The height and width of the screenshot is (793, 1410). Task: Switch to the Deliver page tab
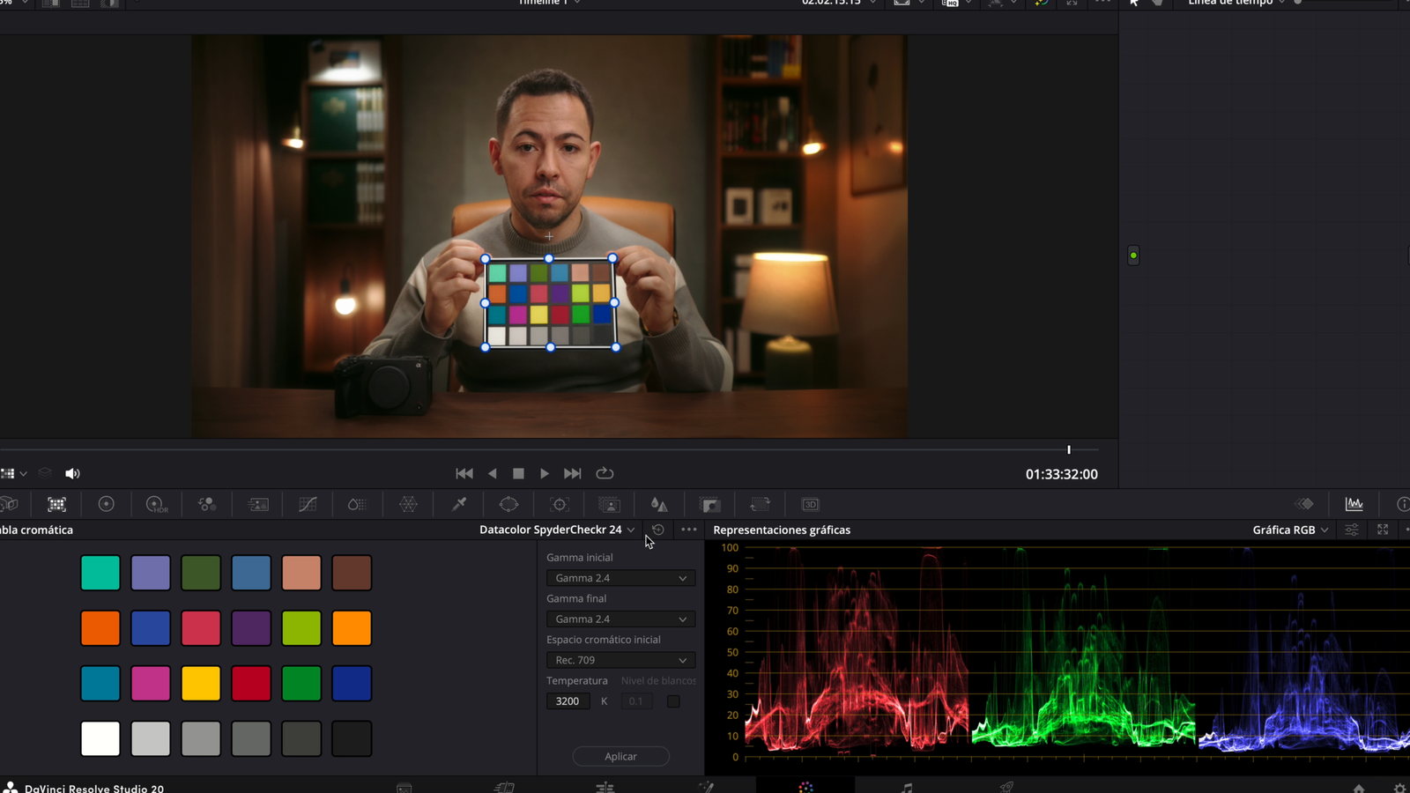click(1006, 787)
